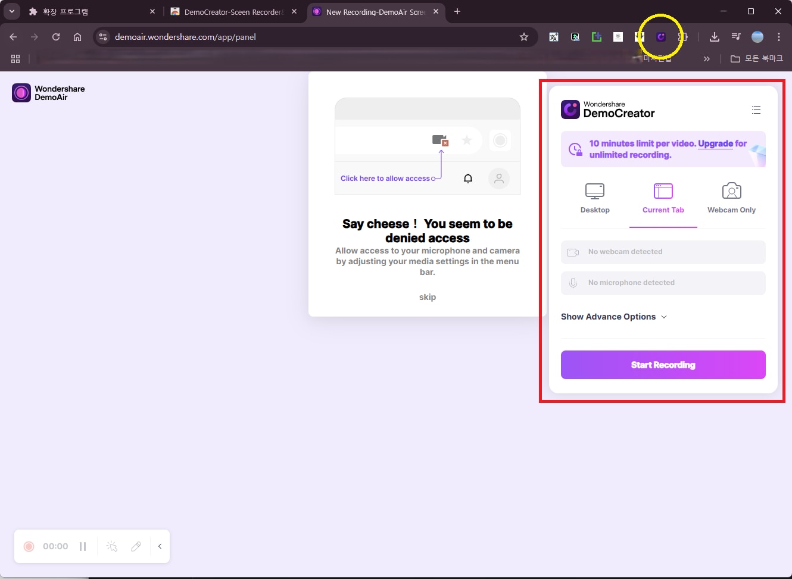
Task: Open the 모든 북마크 folder
Action: click(x=757, y=58)
